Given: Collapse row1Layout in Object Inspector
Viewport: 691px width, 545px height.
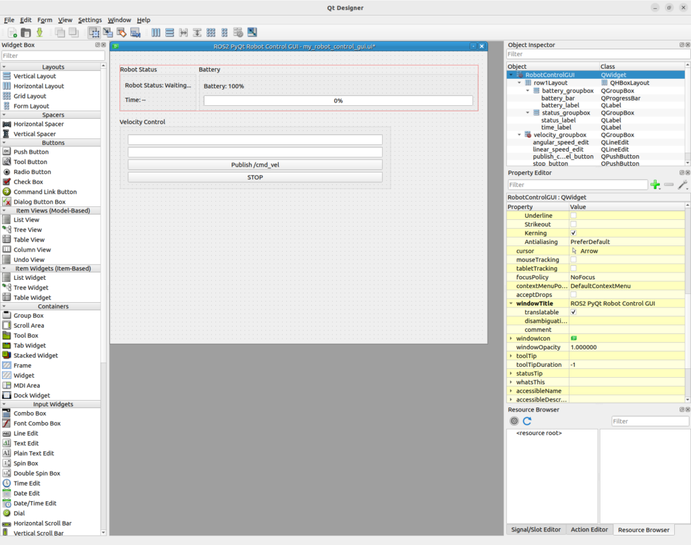Looking at the screenshot, I should (x=519, y=83).
